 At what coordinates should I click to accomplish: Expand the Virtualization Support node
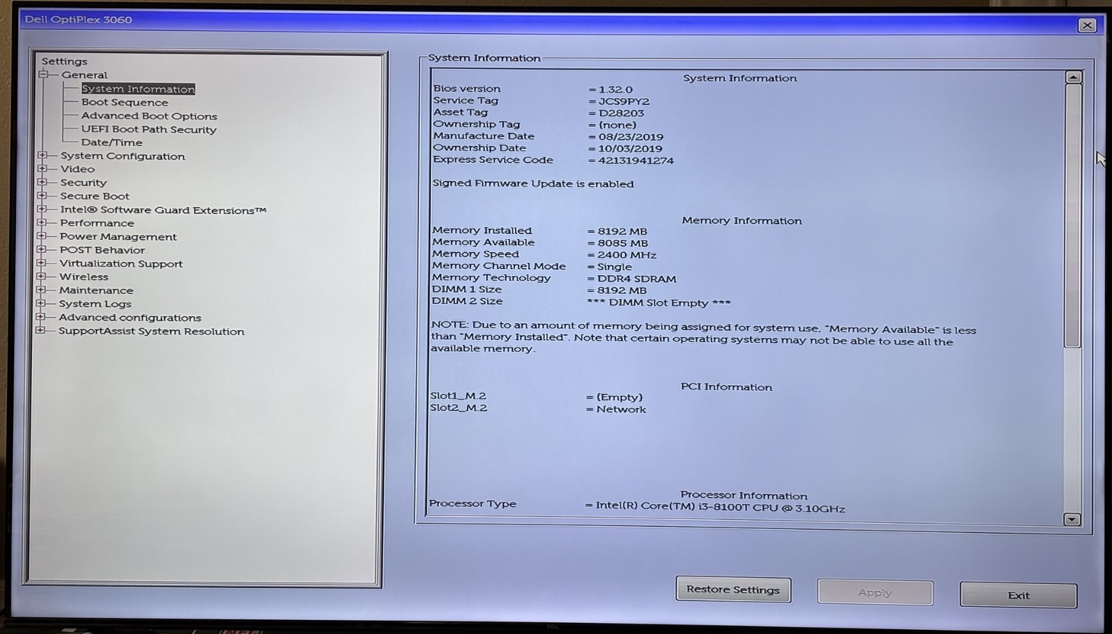pyautogui.click(x=42, y=263)
